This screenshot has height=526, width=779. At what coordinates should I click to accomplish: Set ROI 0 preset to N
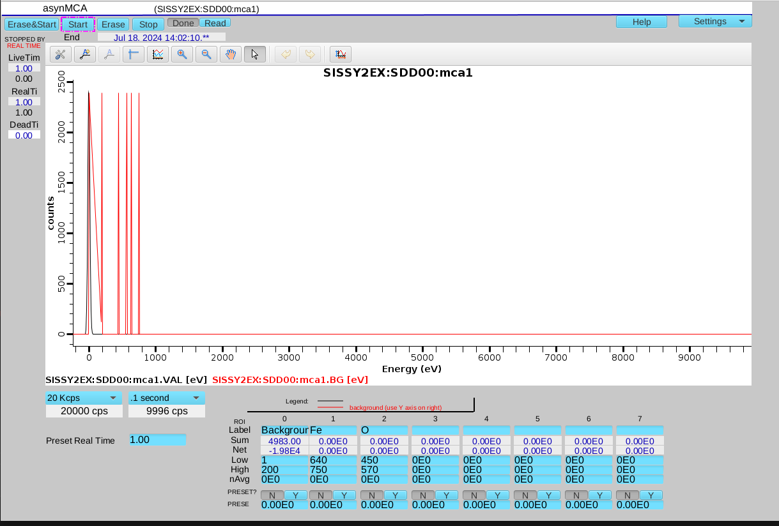[x=272, y=495]
